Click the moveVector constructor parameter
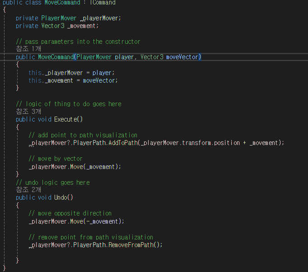Viewport: 308px width, 272px height. 182,57
